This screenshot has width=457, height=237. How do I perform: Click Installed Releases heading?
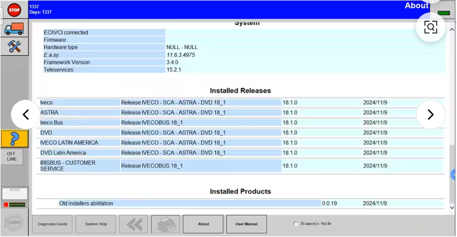pyautogui.click(x=241, y=91)
